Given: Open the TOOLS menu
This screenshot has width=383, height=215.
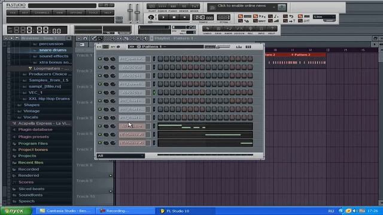Looking at the screenshot, I should click(93, 13).
